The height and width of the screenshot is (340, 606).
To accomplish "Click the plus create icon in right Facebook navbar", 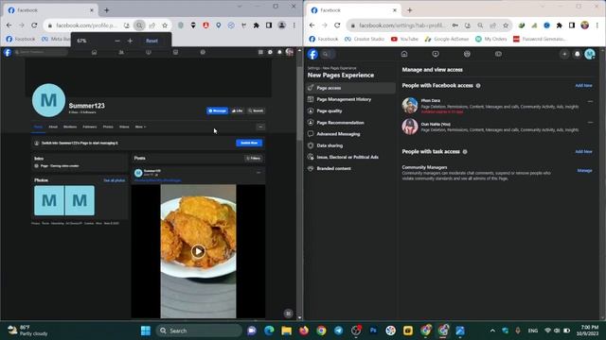I will [x=564, y=55].
